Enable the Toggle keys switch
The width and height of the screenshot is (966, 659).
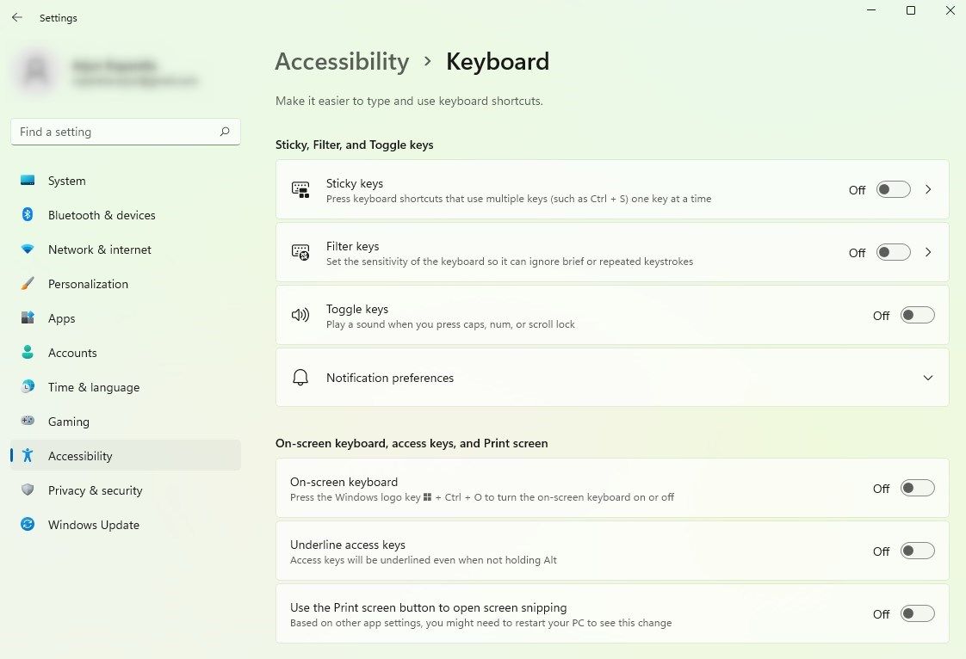917,315
